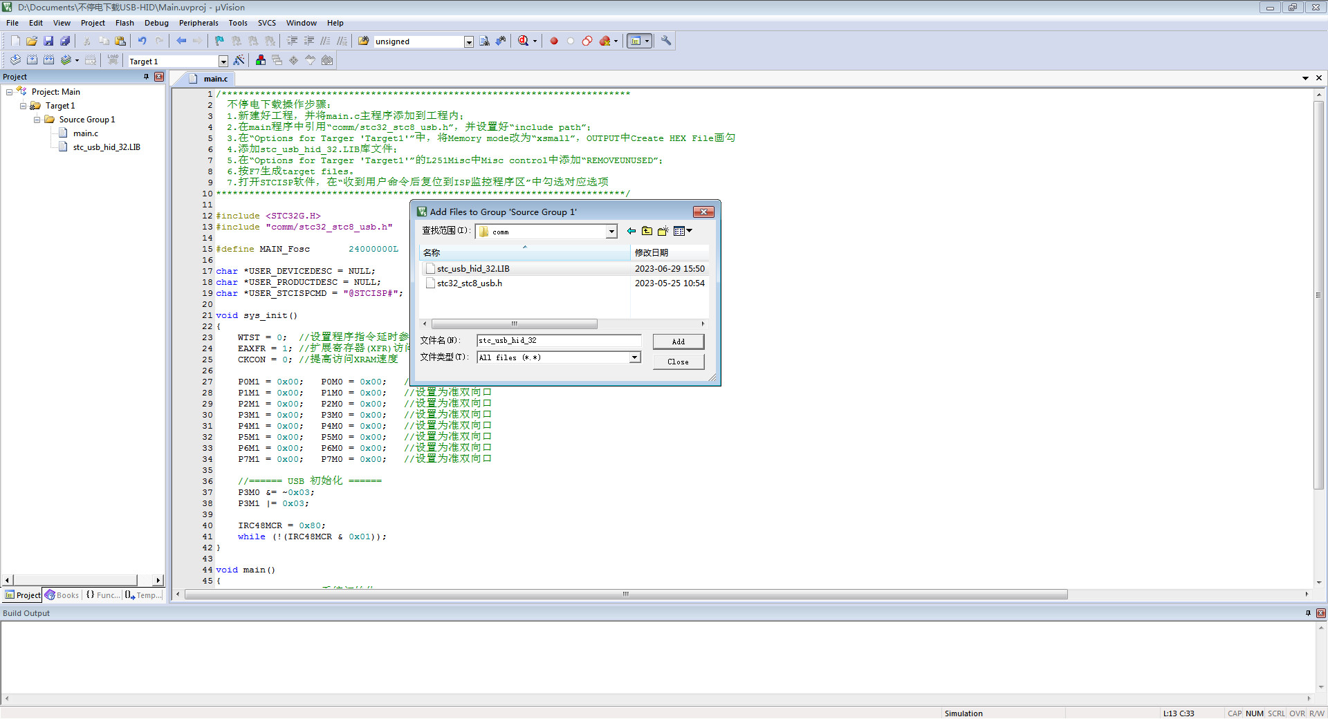Click the Open file toolbar icon
Image resolution: width=1328 pixels, height=719 pixels.
[32, 41]
